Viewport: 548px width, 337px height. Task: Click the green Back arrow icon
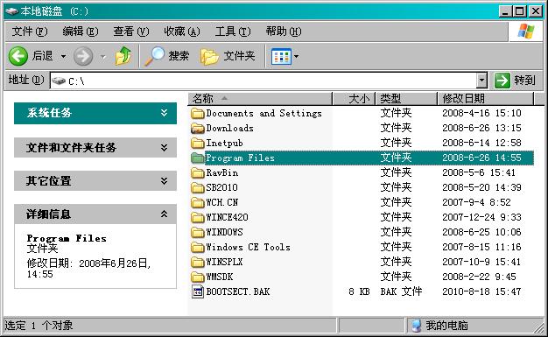pyautogui.click(x=18, y=56)
